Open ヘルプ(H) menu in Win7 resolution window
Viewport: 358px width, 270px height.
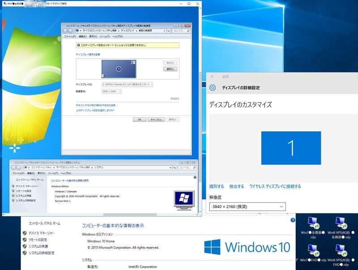click(118, 37)
